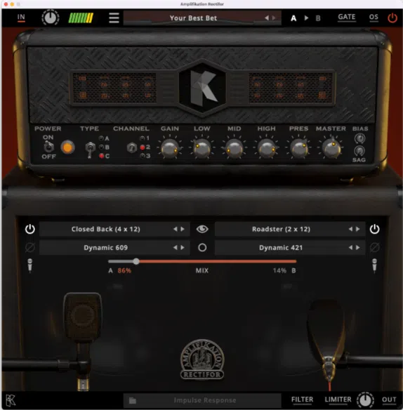This screenshot has height=410, width=403.
Task: Choose previous mic before Dynamic 421
Action: 350,247
